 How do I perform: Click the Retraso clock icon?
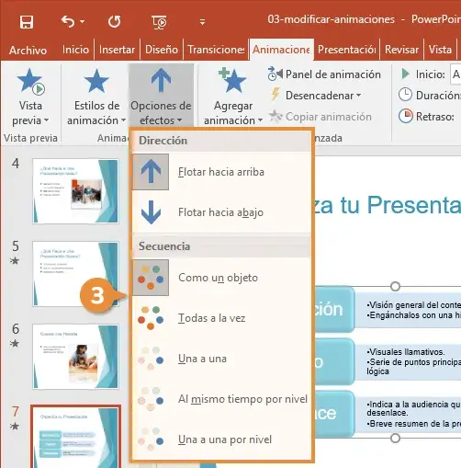point(406,116)
